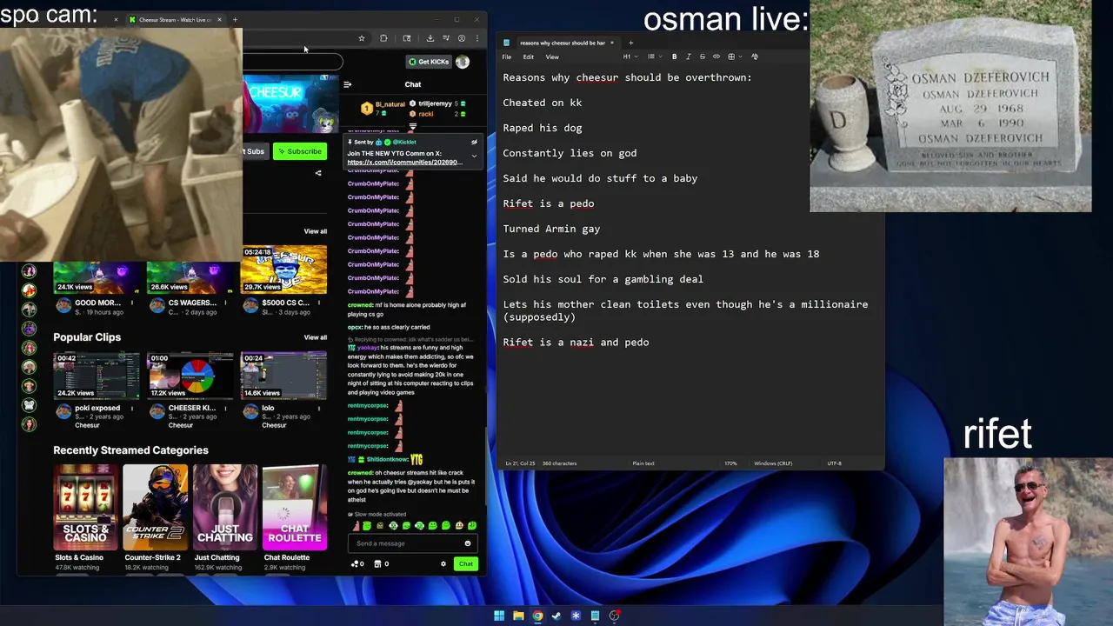The image size is (1113, 626).
Task: Open the H1 heading dropdown
Action: click(630, 57)
